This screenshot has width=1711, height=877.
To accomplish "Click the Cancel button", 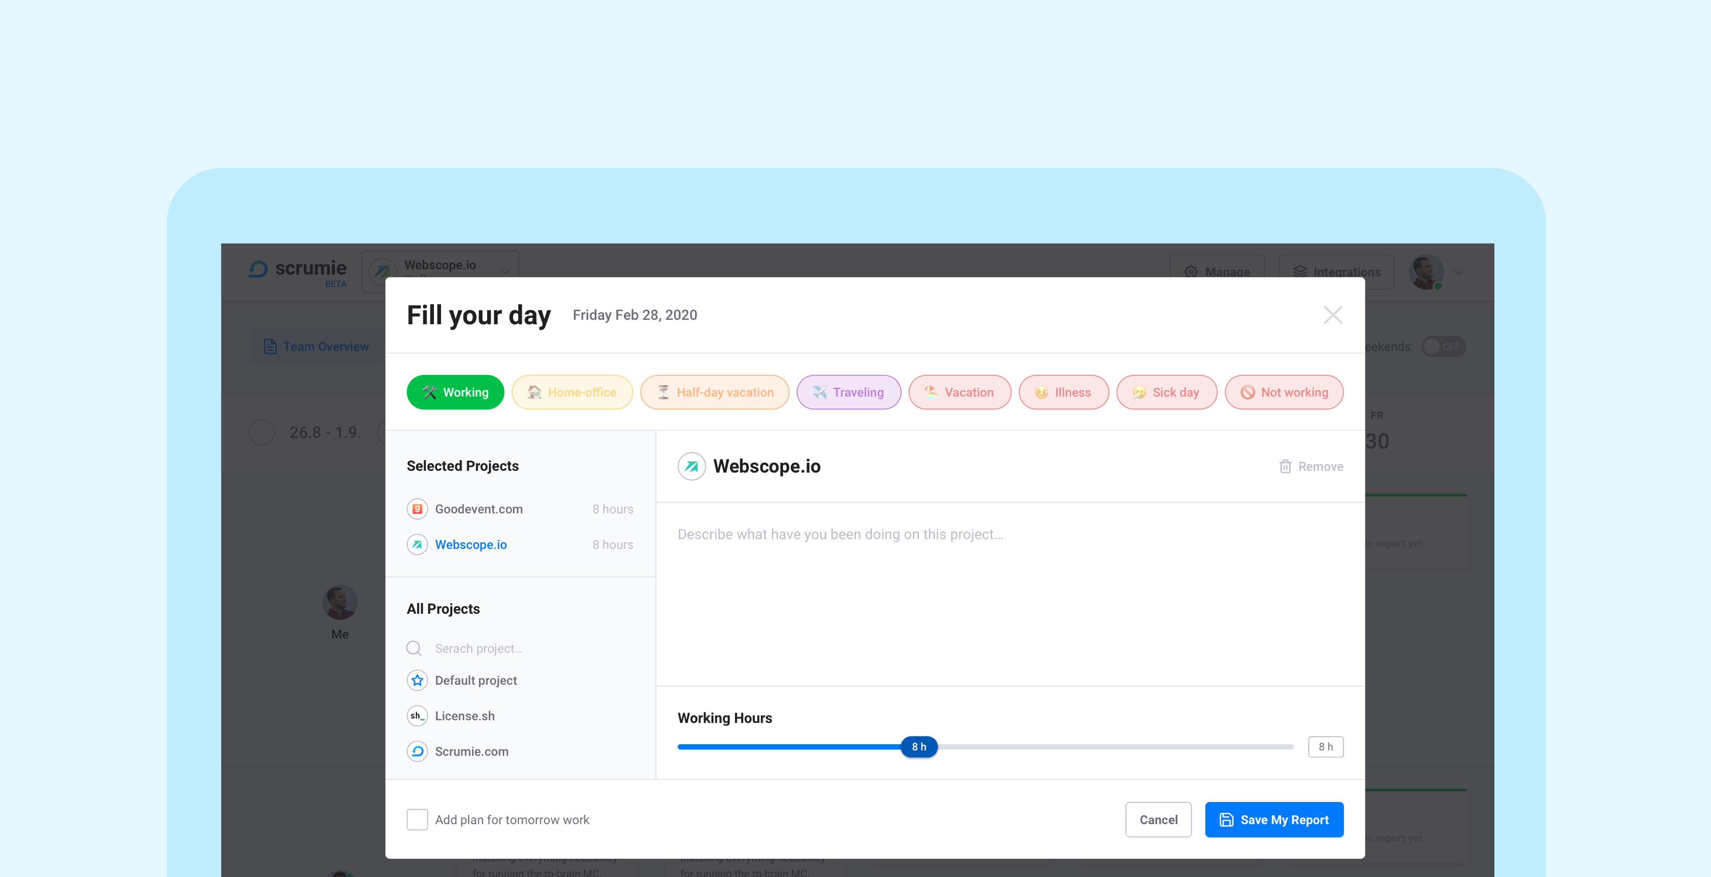I will 1158,820.
